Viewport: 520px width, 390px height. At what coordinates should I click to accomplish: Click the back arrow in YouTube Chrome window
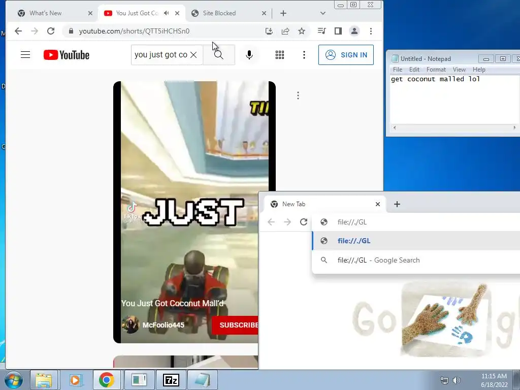[18, 31]
